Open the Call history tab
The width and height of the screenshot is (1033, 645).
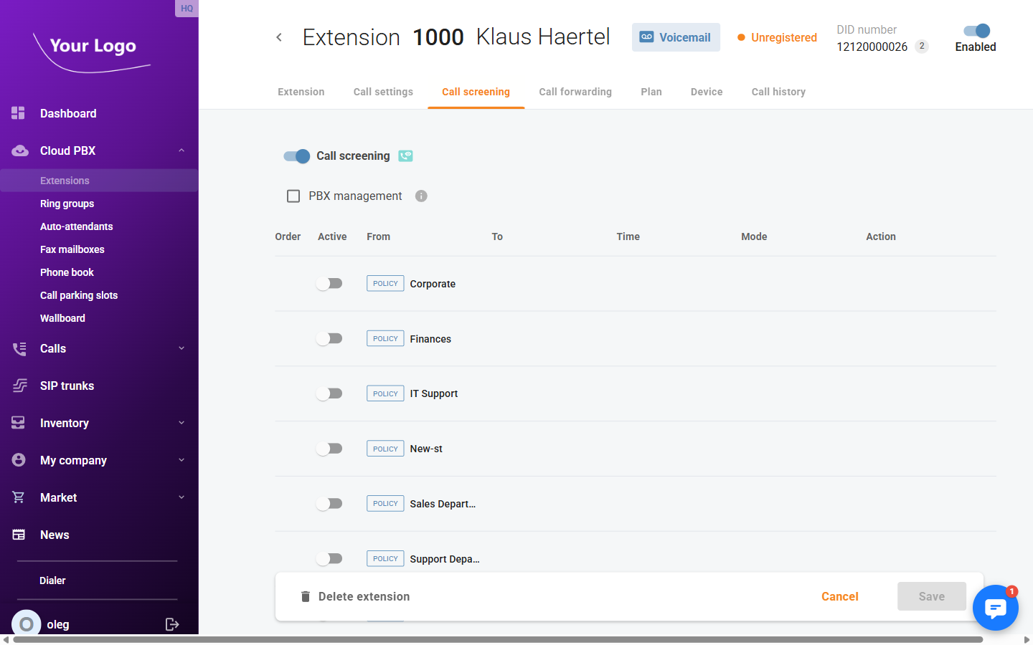click(x=778, y=92)
